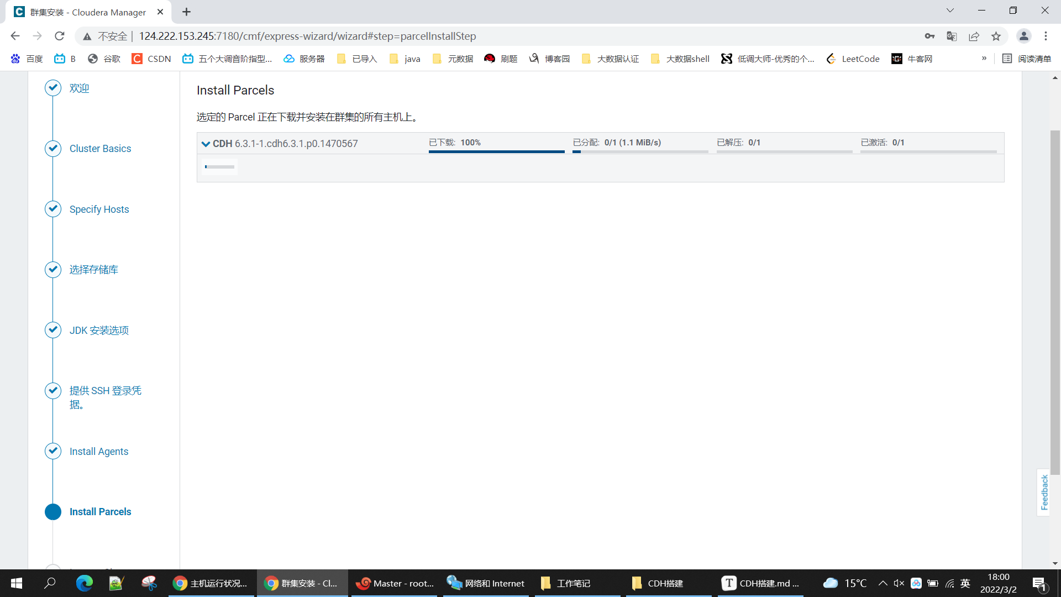This screenshot has height=597, width=1061.
Task: Open the CSDN bookmark
Action: [151, 59]
